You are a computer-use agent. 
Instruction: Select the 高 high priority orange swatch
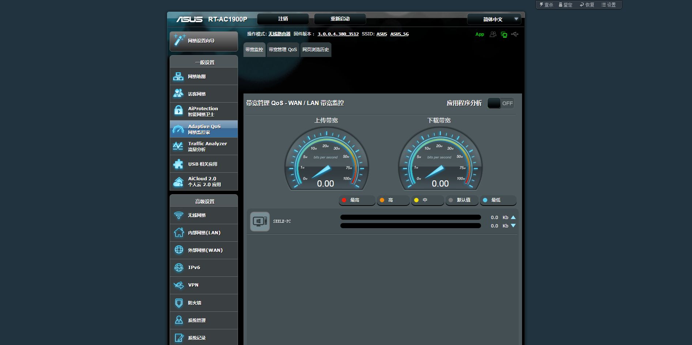click(382, 200)
